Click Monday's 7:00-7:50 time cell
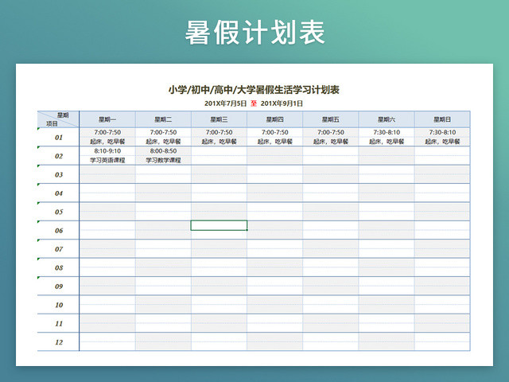 click(107, 132)
